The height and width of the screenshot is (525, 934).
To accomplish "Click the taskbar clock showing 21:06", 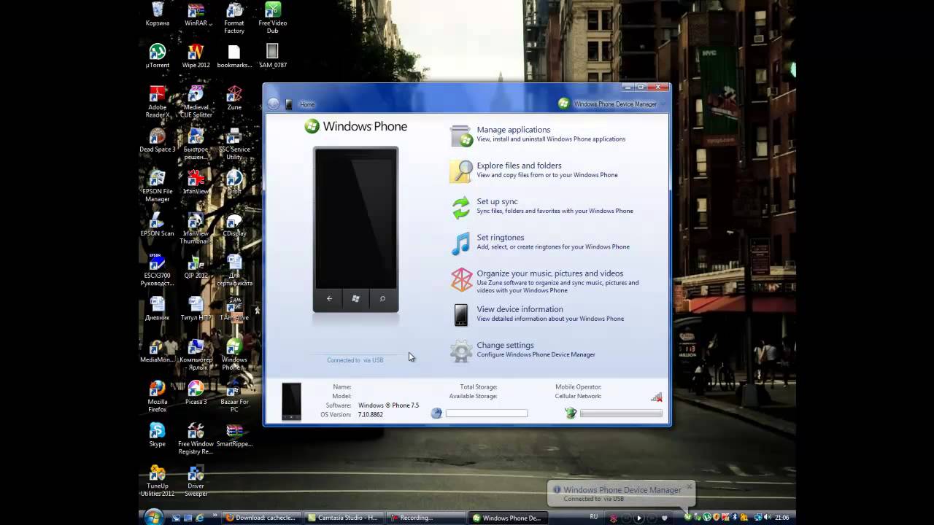I will tap(781, 518).
